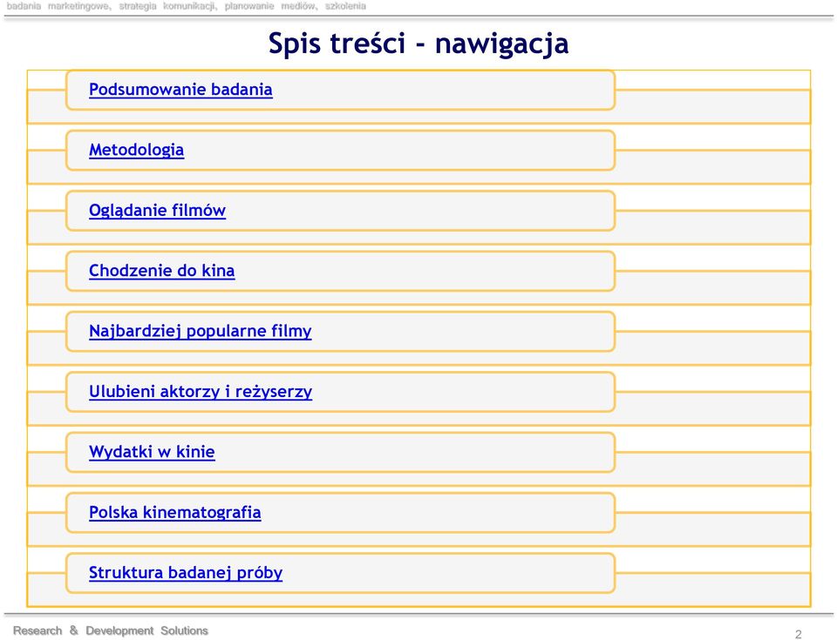The height and width of the screenshot is (640, 837).
Task: Open Najbardziej popularne filmy link
Action: [x=201, y=331]
